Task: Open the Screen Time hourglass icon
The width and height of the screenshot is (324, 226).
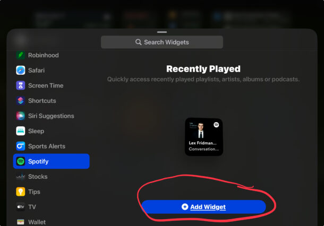Action: click(21, 85)
